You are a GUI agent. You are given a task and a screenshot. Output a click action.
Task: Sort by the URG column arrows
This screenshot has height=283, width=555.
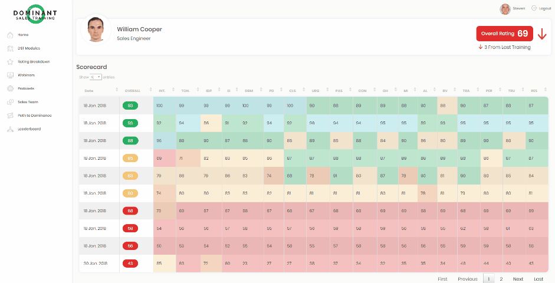click(x=327, y=90)
